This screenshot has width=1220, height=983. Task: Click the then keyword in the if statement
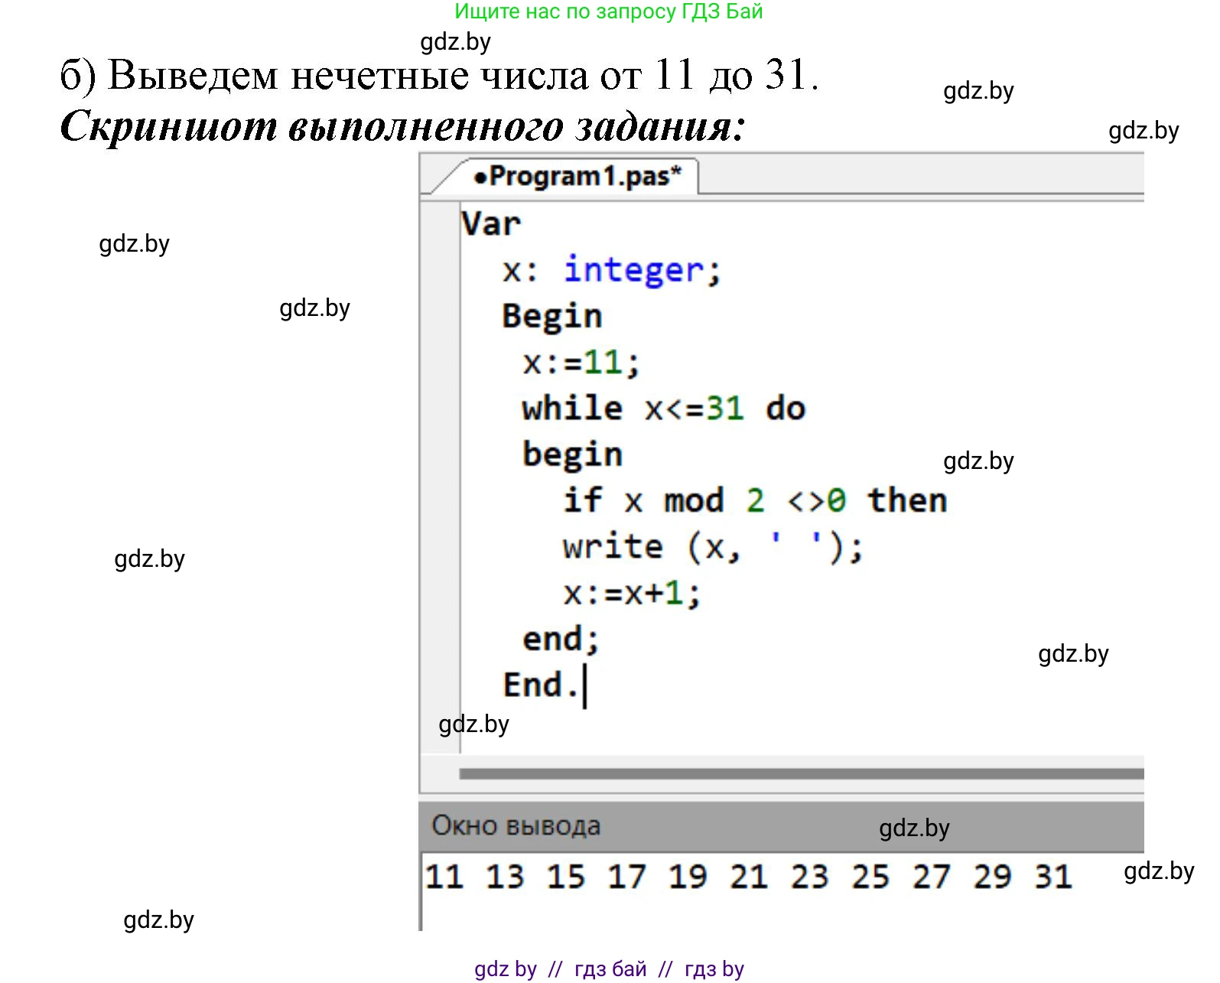907,501
